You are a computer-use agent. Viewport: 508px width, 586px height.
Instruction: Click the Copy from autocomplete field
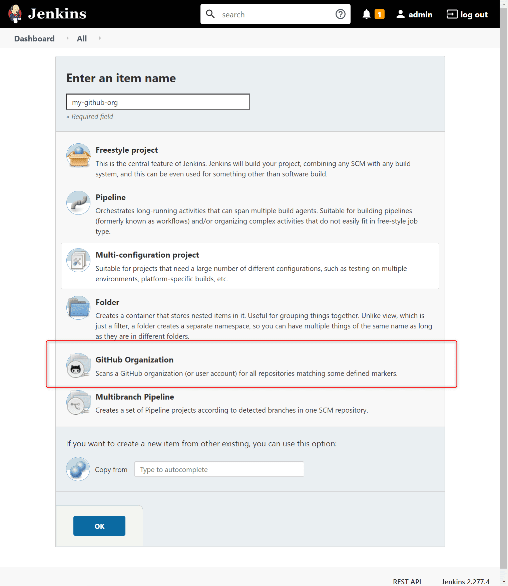219,469
